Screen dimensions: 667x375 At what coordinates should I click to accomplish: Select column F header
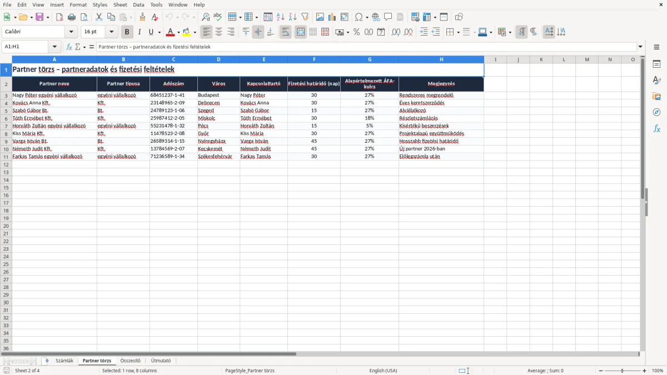click(x=314, y=59)
